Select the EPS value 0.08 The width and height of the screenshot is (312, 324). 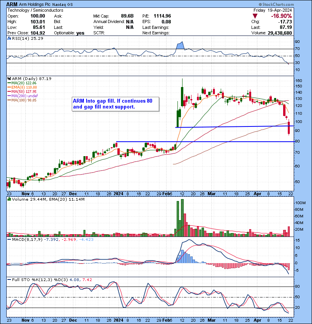[166, 22]
